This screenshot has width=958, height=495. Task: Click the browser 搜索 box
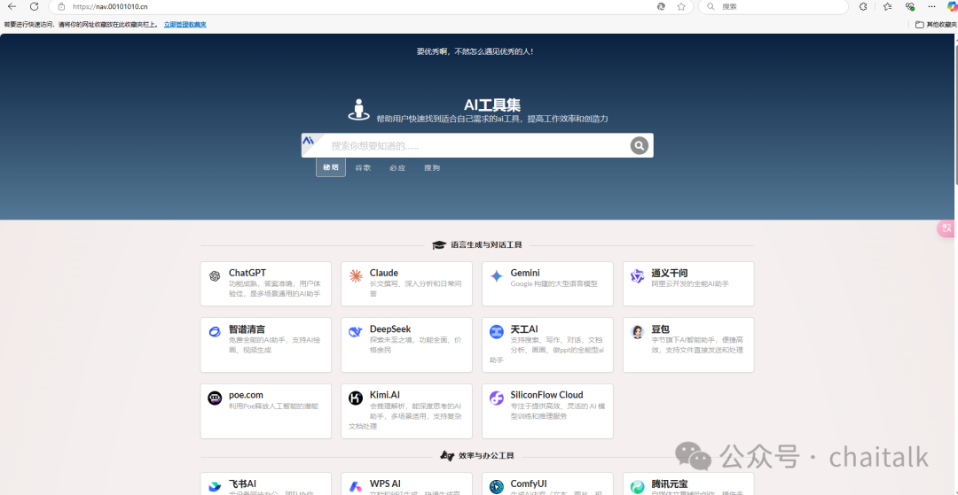coord(773,7)
